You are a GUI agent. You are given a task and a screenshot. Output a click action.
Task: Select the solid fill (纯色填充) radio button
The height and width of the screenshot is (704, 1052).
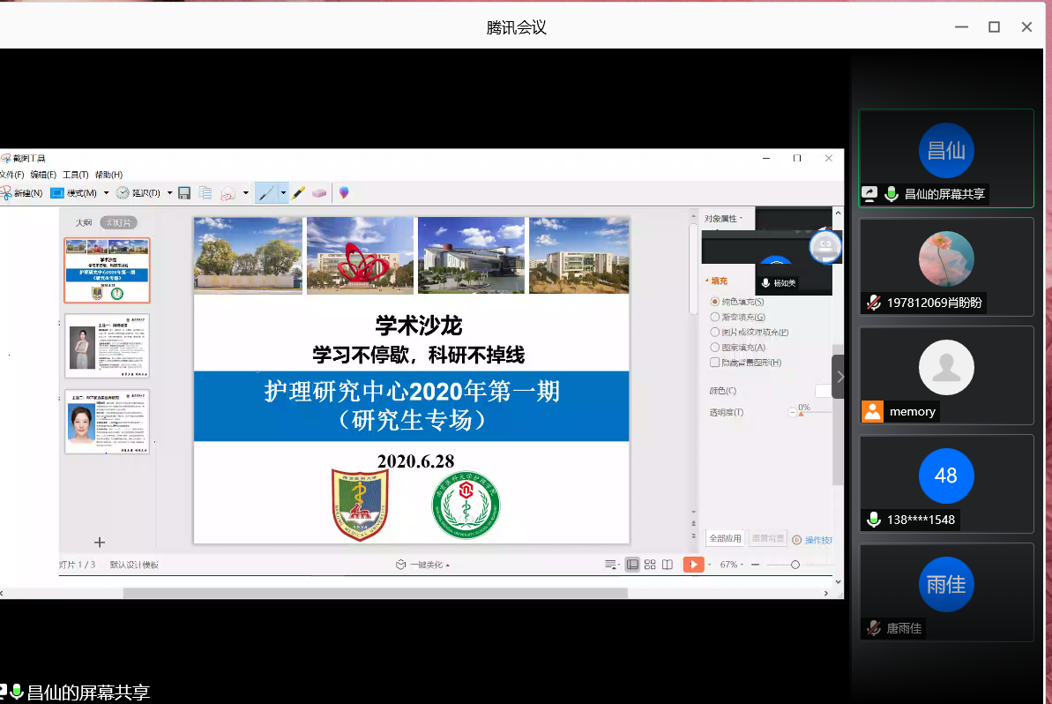[715, 302]
